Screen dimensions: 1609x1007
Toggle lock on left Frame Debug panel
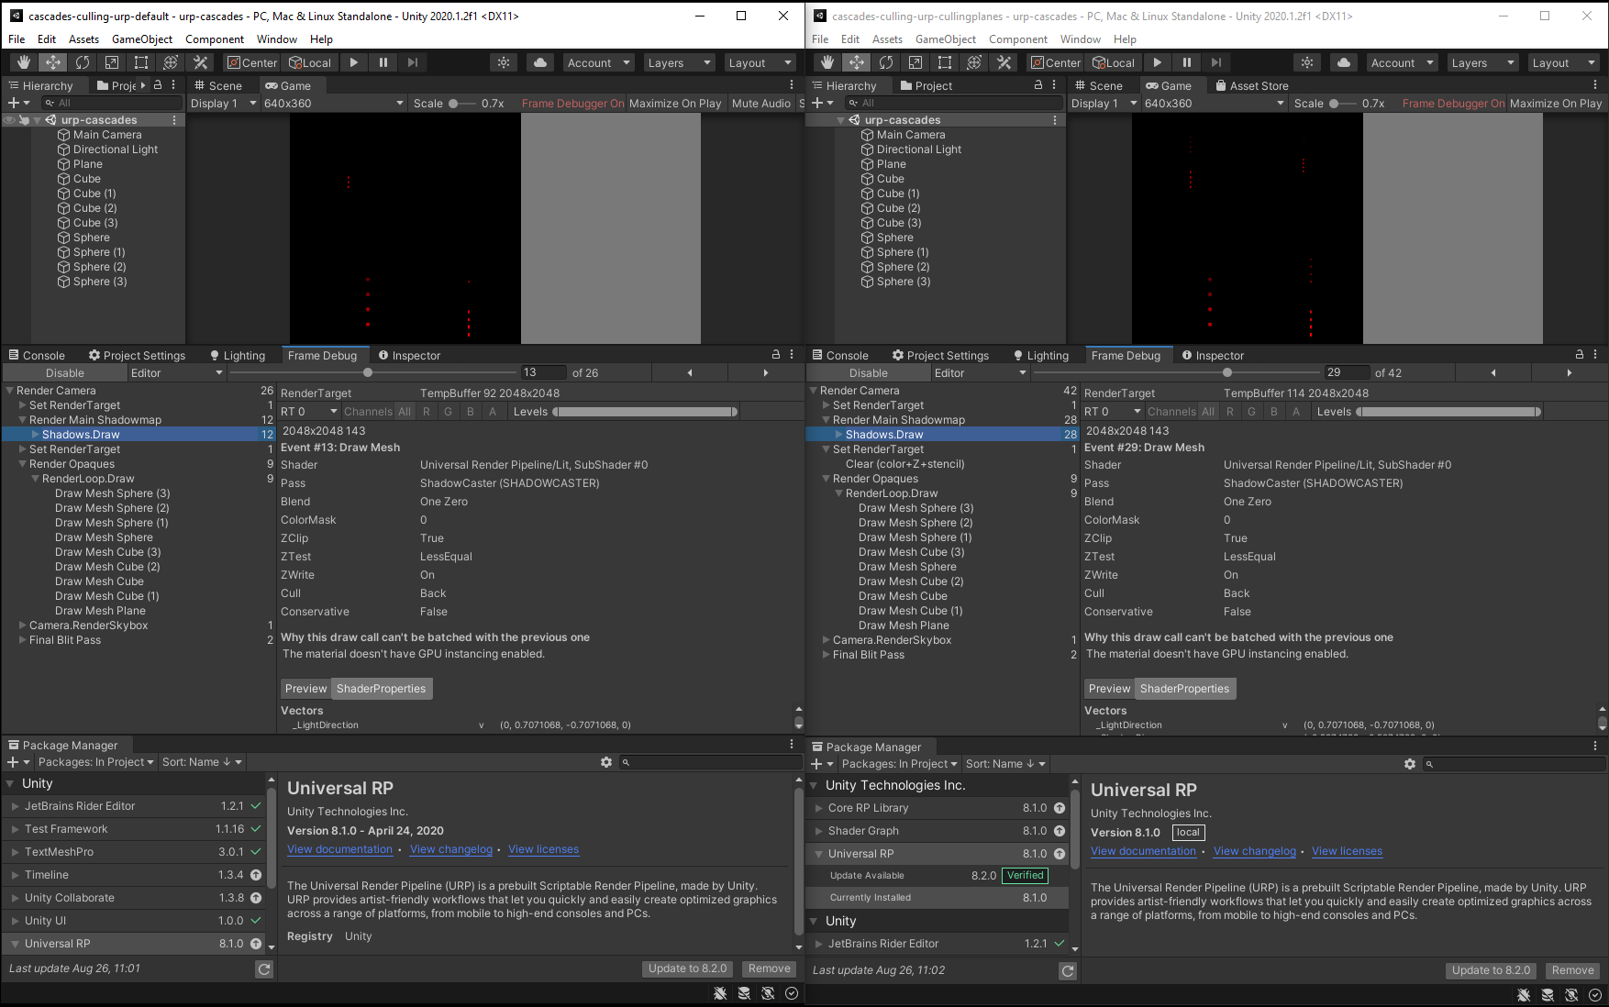pos(776,354)
